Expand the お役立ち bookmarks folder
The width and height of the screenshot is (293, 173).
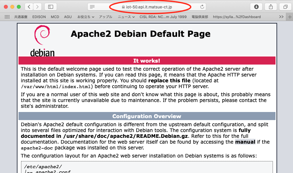click(x=86, y=17)
